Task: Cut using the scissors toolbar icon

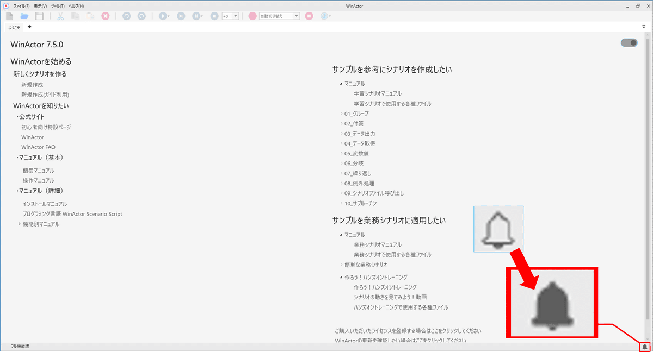Action: [60, 16]
